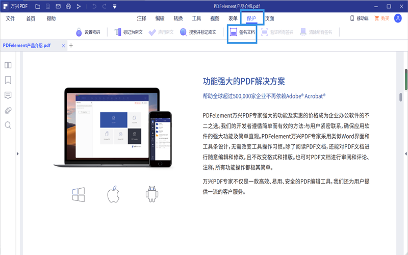Screen dimensions: 408x255
Task: Open the page thumbnails sidebar panel
Action: point(8,65)
